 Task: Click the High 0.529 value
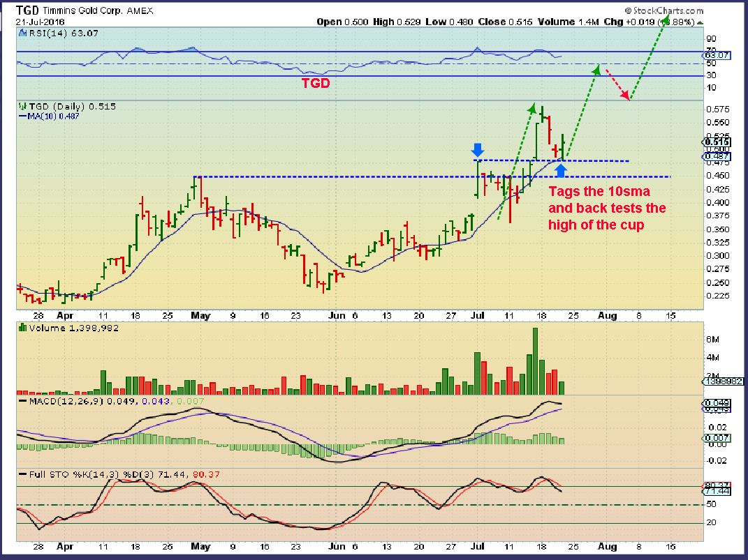[396, 22]
